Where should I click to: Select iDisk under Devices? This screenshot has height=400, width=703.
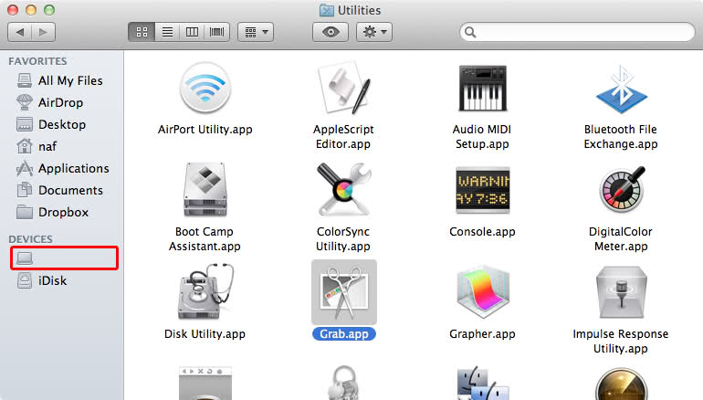click(x=42, y=280)
